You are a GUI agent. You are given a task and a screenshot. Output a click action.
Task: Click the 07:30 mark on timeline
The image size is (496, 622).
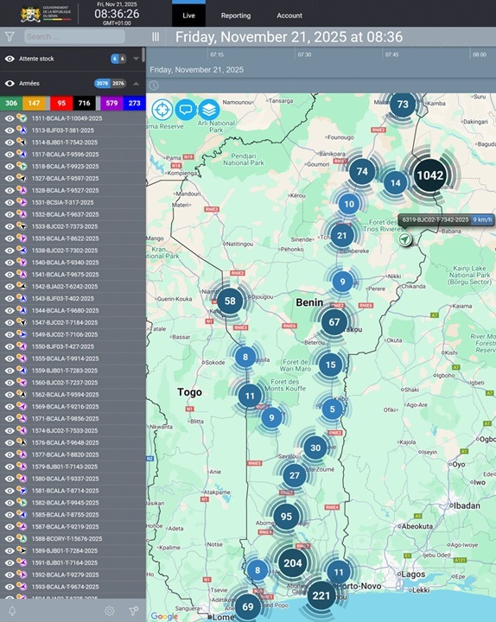[x=304, y=54]
